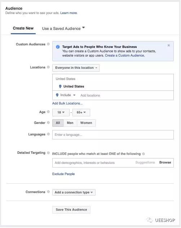Open Create a Custom Audience link
The width and height of the screenshot is (181, 228).
pyautogui.click(x=124, y=55)
